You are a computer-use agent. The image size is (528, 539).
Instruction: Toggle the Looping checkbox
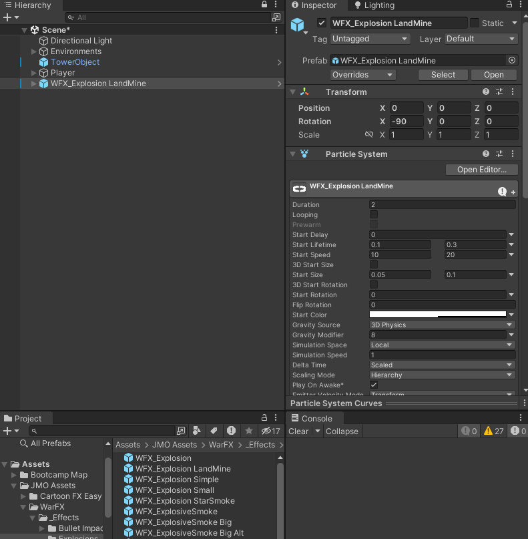point(374,214)
